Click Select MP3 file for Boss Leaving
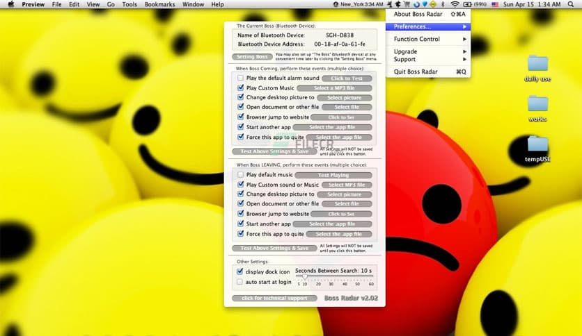582x336 pixels. pyautogui.click(x=347, y=185)
